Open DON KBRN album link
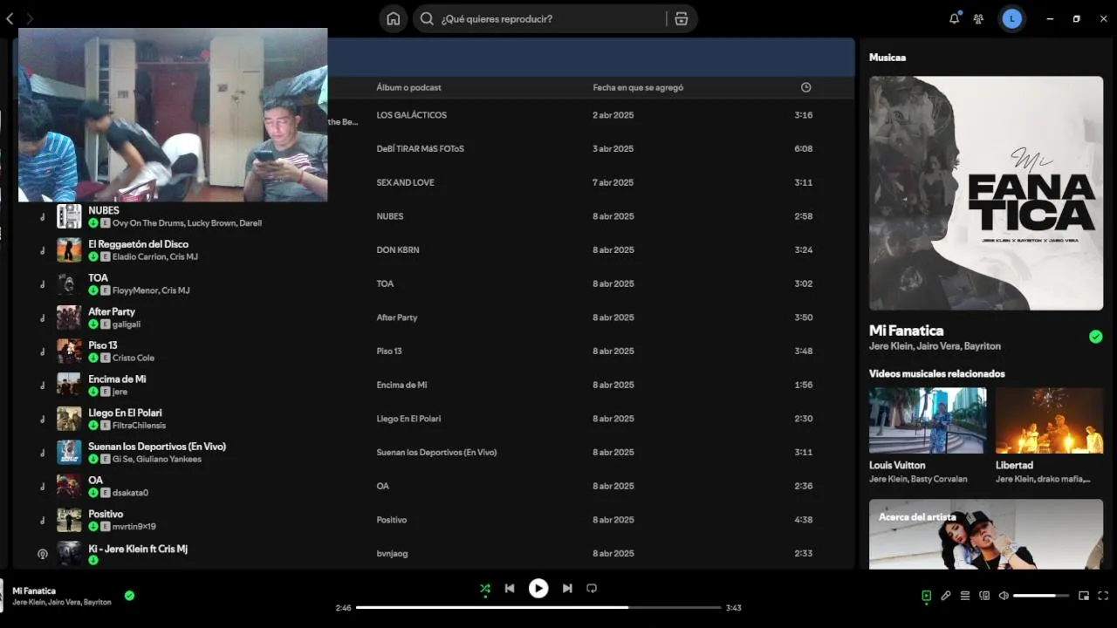 tap(398, 250)
